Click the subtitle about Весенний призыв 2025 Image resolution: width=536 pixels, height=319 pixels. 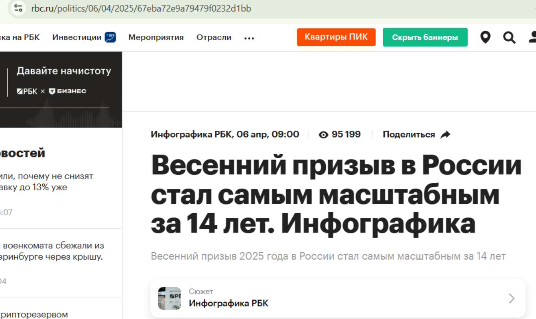click(328, 256)
